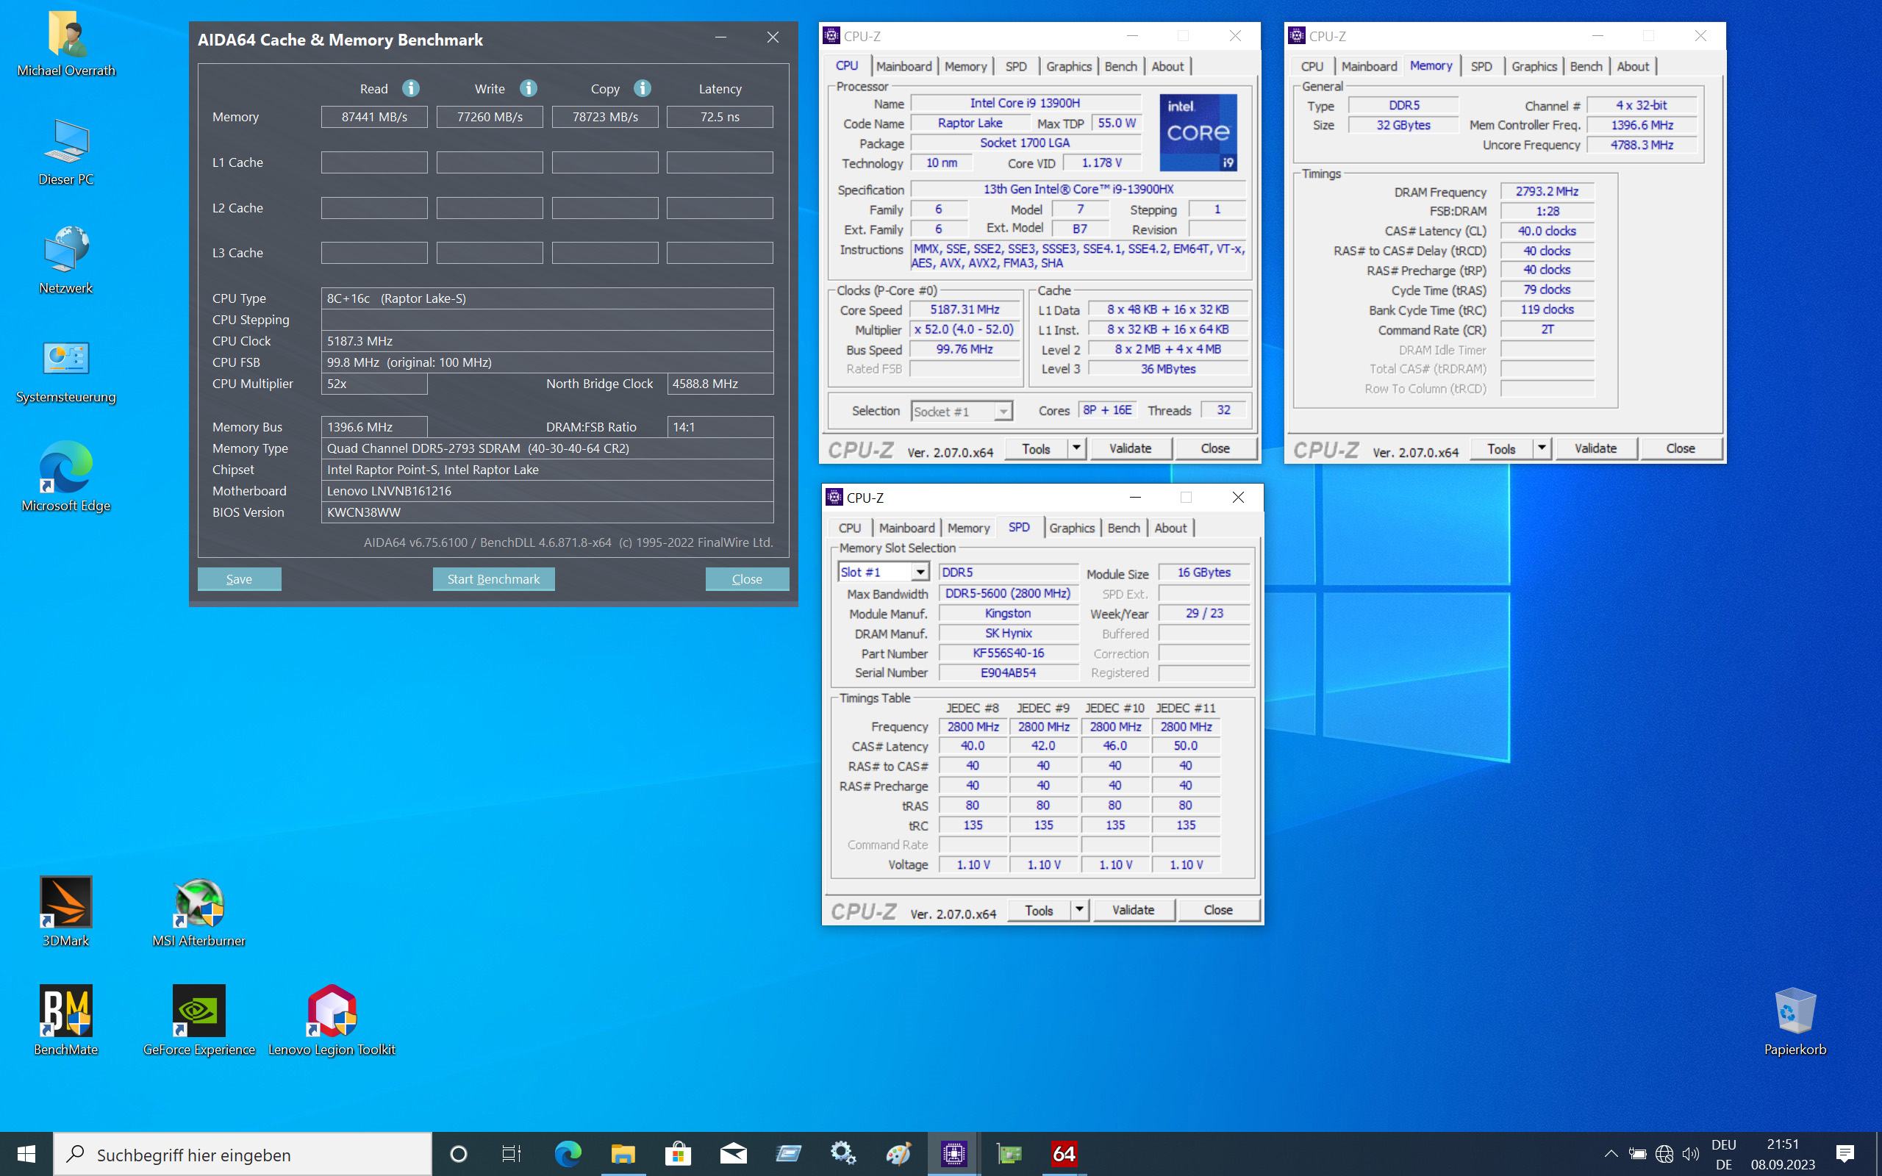This screenshot has height=1176, width=1882.
Task: Click Save button in AIDA64
Action: 239,579
